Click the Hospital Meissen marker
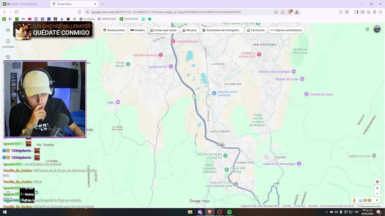This screenshot has width=385, height=216. click(173, 41)
